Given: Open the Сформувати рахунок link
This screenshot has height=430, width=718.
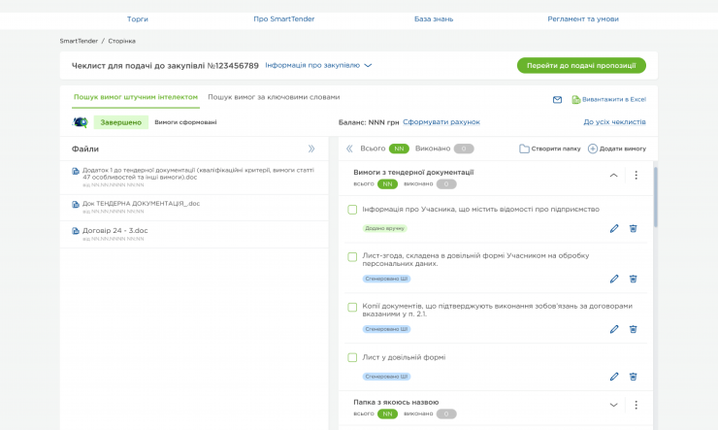Looking at the screenshot, I should 441,122.
